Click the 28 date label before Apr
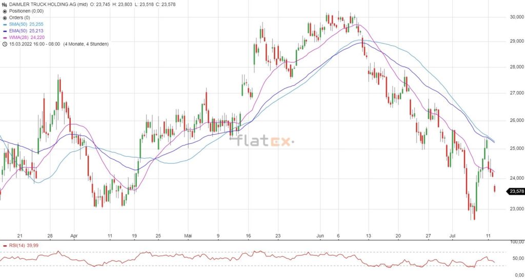This screenshot has height=279, width=525. tap(50, 235)
